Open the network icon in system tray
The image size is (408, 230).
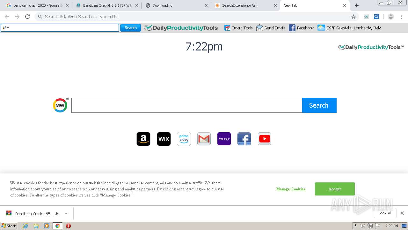370,226
